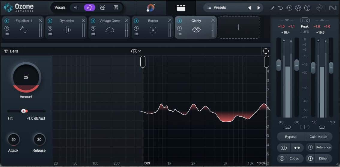
Task: Toggle the Codec power button
Action: 282,159
